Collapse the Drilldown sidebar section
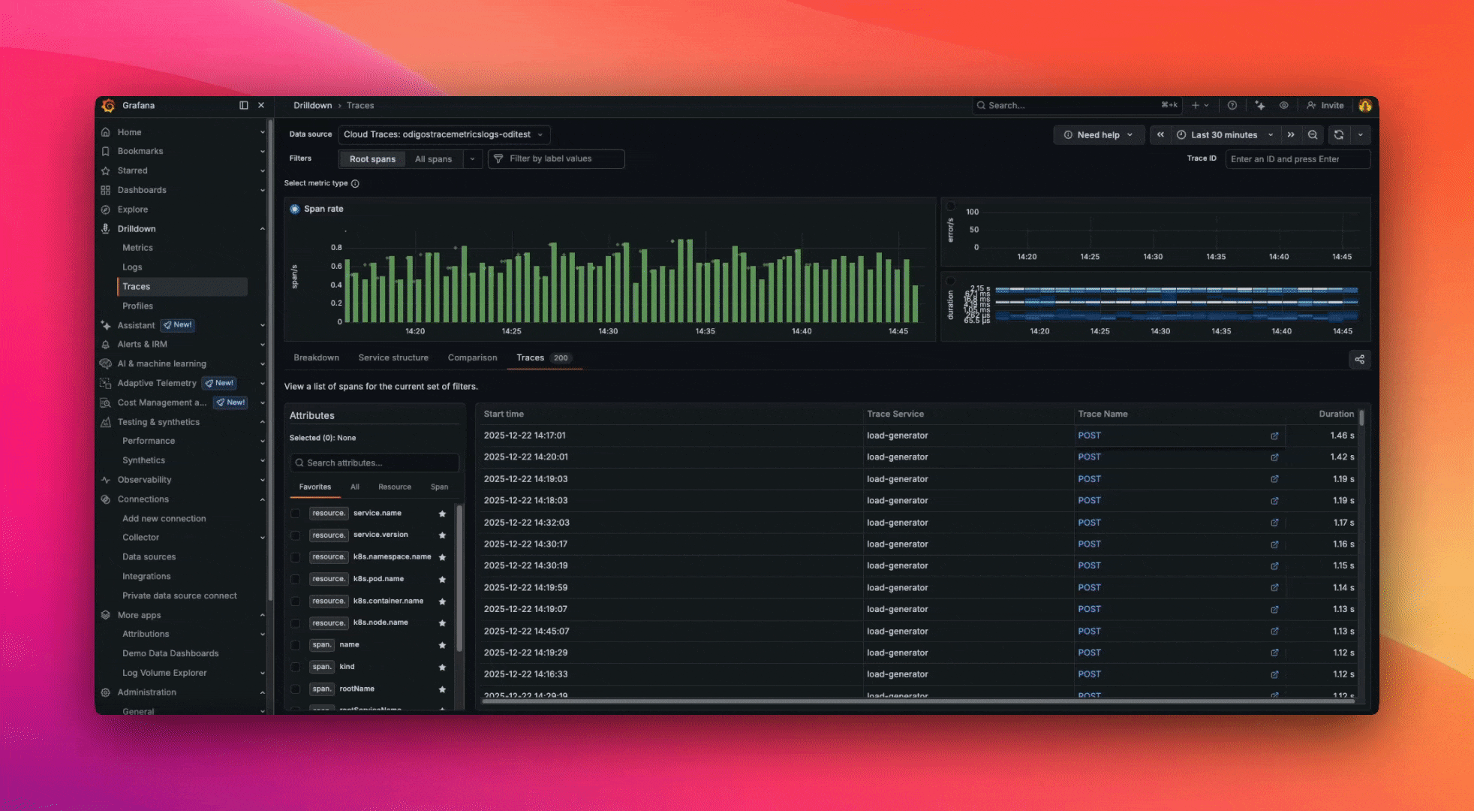This screenshot has height=811, width=1474. tap(262, 229)
